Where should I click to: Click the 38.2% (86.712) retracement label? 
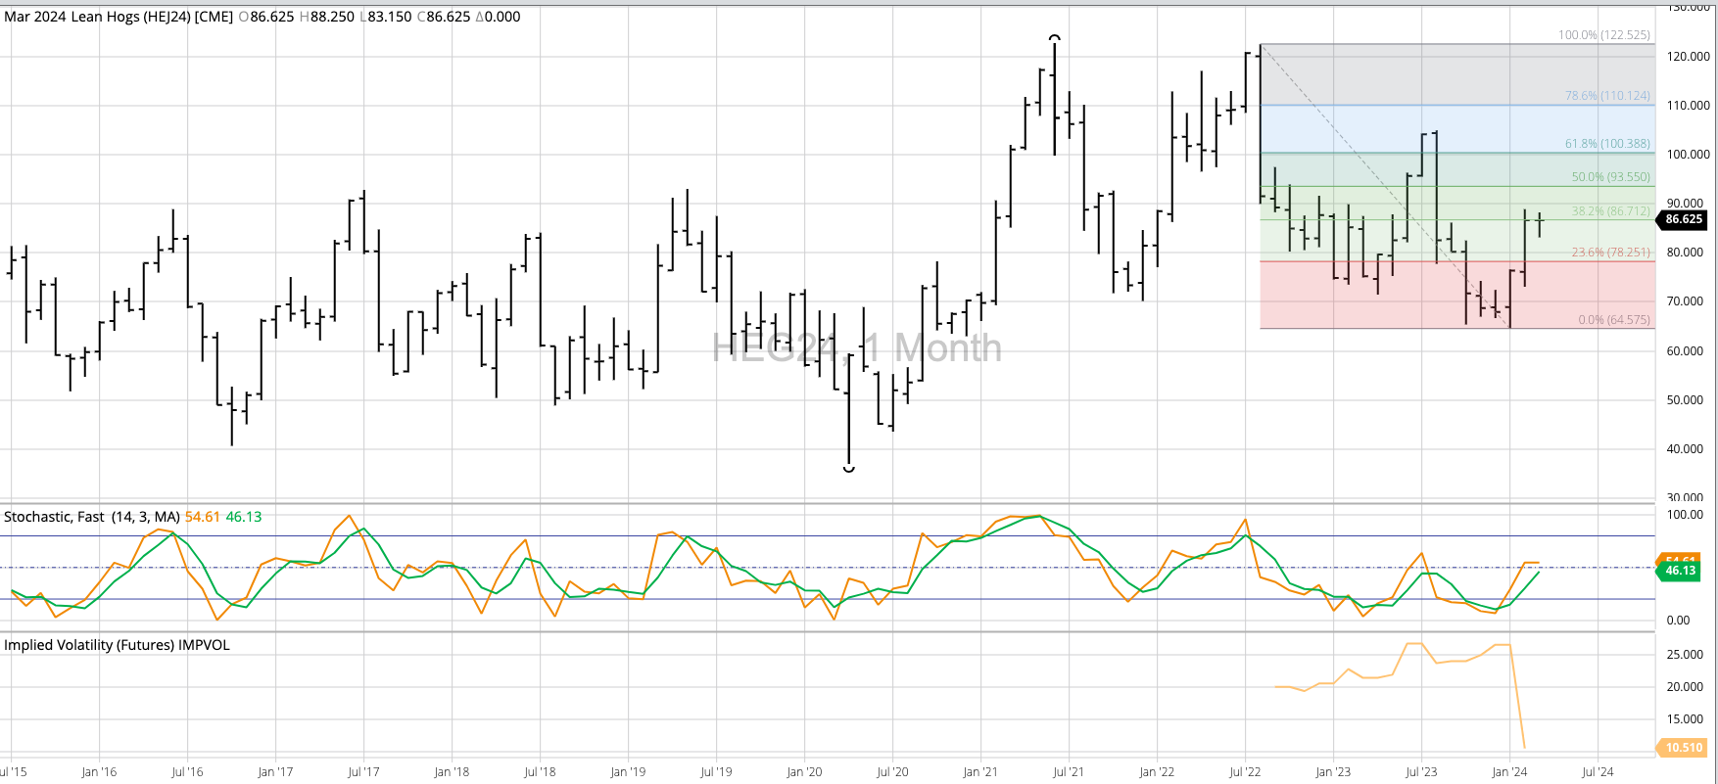[x=1610, y=211]
